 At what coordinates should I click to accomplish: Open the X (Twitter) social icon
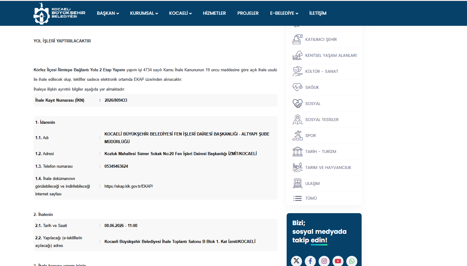(x=296, y=261)
